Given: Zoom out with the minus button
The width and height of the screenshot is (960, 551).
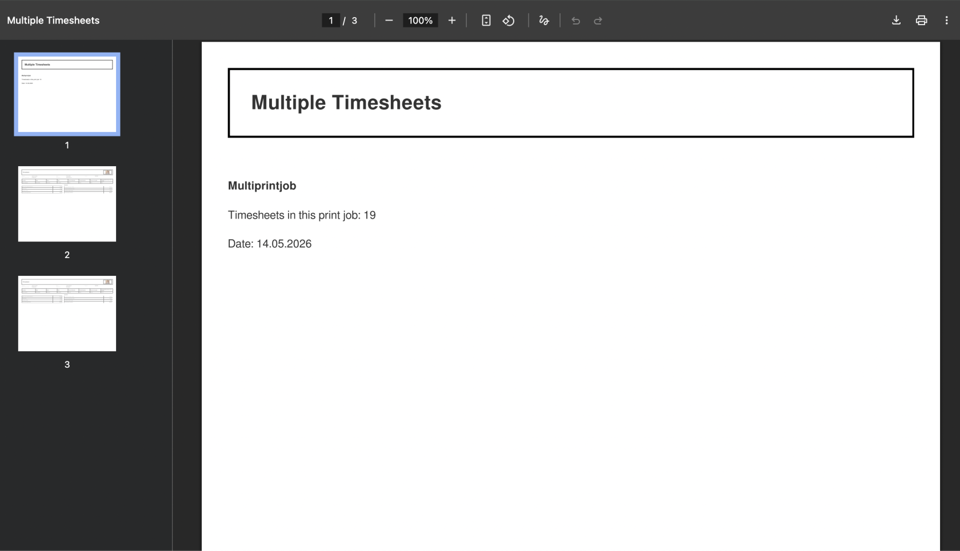Looking at the screenshot, I should click(389, 21).
